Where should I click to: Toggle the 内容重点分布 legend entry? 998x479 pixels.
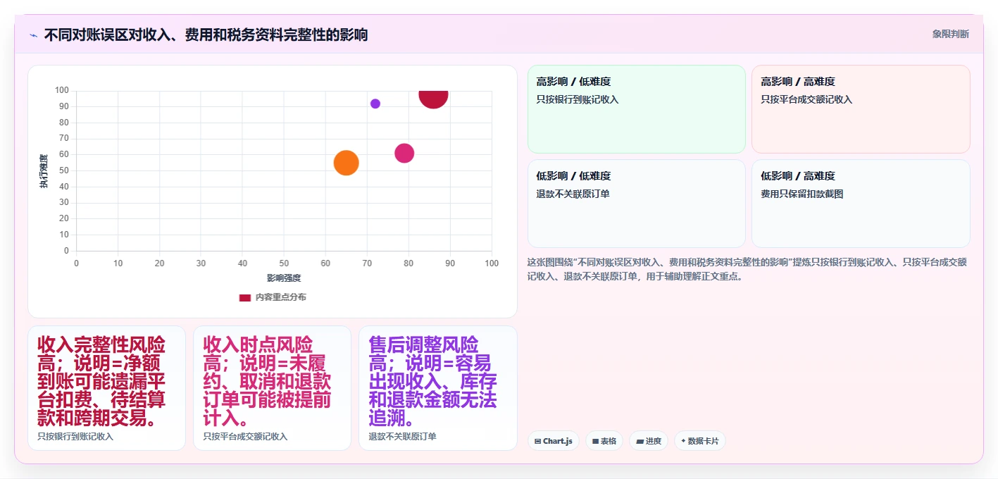(273, 297)
